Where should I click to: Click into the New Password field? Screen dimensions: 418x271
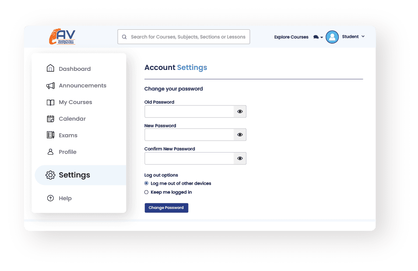(x=189, y=135)
